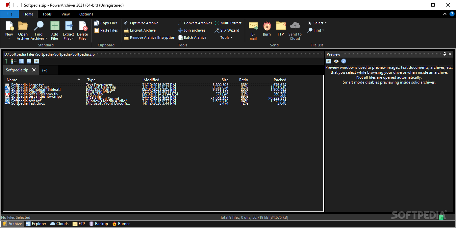Open Backup mode at bottom
The width and height of the screenshot is (456, 228).
[x=98, y=224]
